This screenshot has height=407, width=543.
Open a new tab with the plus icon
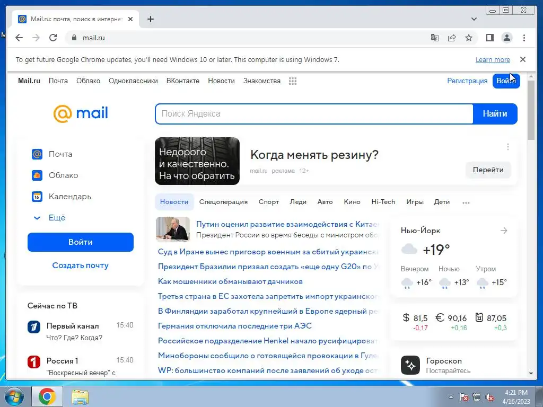tap(150, 19)
